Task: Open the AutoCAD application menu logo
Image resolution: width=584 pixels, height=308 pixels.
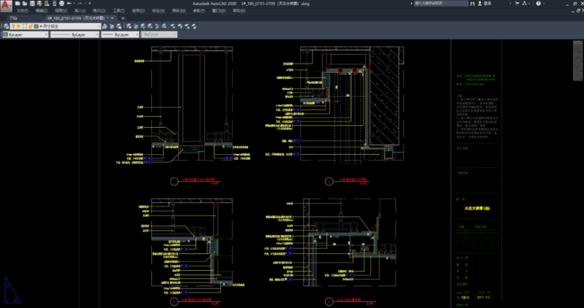Action: pyautogui.click(x=6, y=6)
